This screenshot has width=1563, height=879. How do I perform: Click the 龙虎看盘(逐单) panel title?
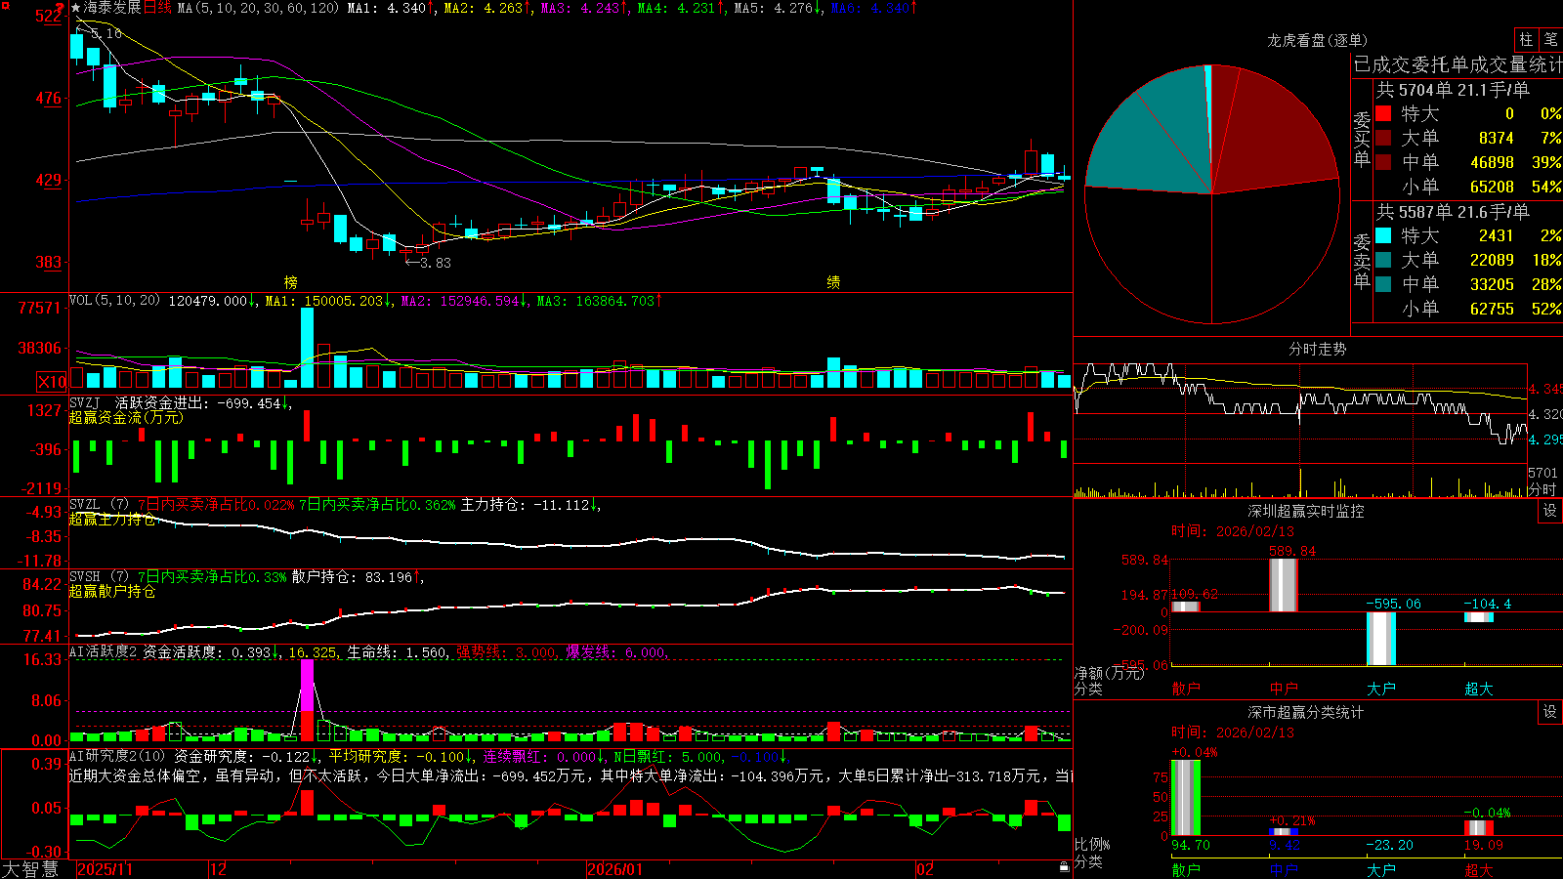1317,40
